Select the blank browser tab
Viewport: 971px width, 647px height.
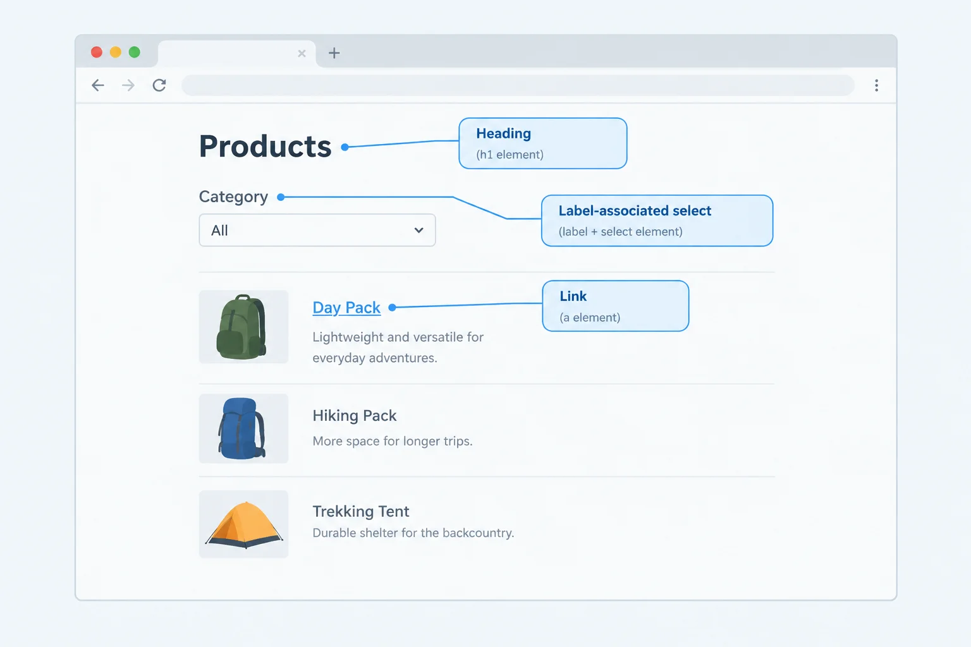pos(237,54)
